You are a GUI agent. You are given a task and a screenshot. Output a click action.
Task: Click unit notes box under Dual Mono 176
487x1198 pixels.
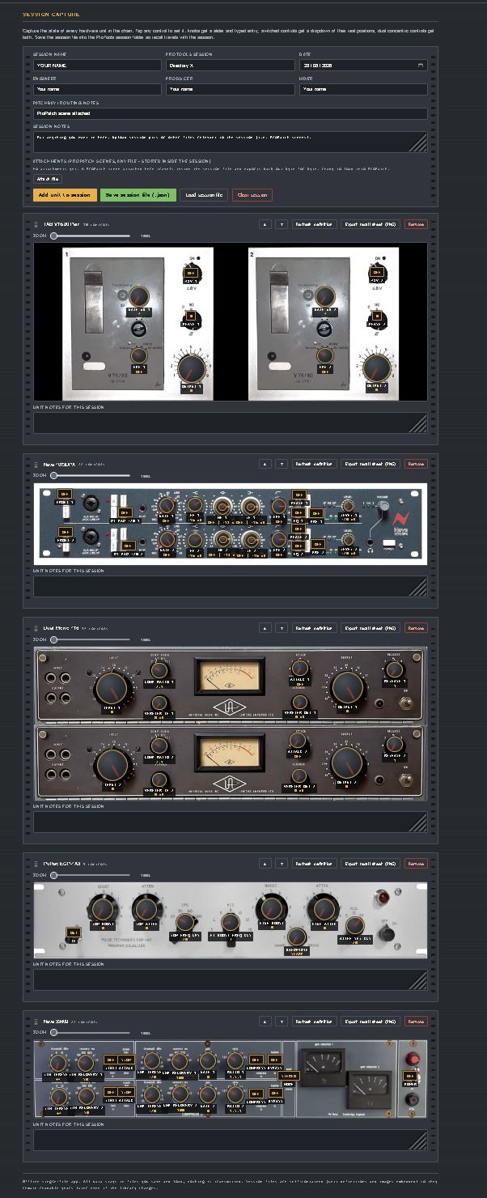coord(231,822)
